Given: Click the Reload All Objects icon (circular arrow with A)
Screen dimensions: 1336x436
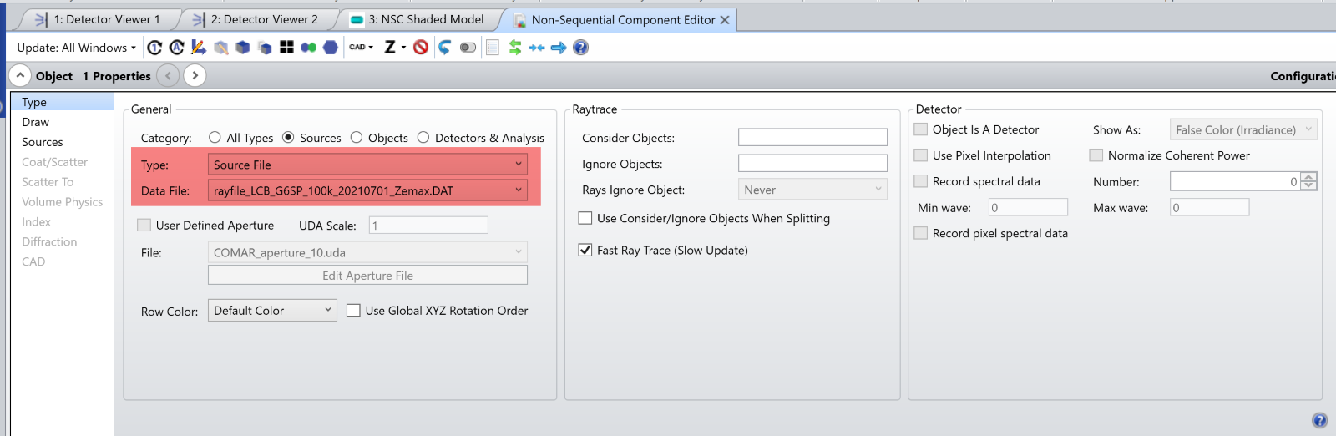Looking at the screenshot, I should click(176, 48).
